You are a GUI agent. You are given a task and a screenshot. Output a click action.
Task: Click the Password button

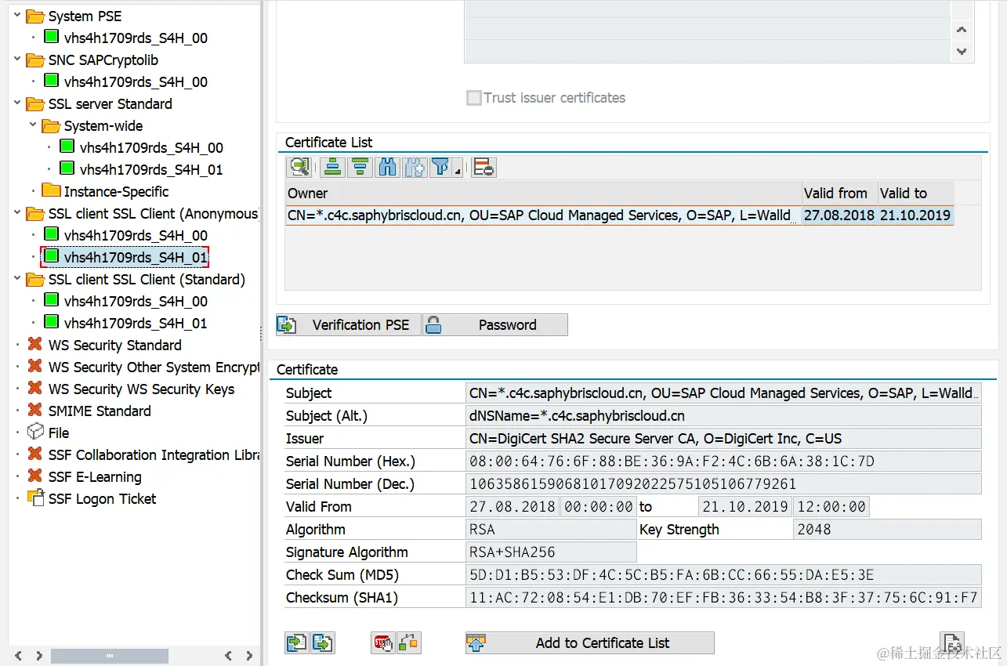coord(495,324)
